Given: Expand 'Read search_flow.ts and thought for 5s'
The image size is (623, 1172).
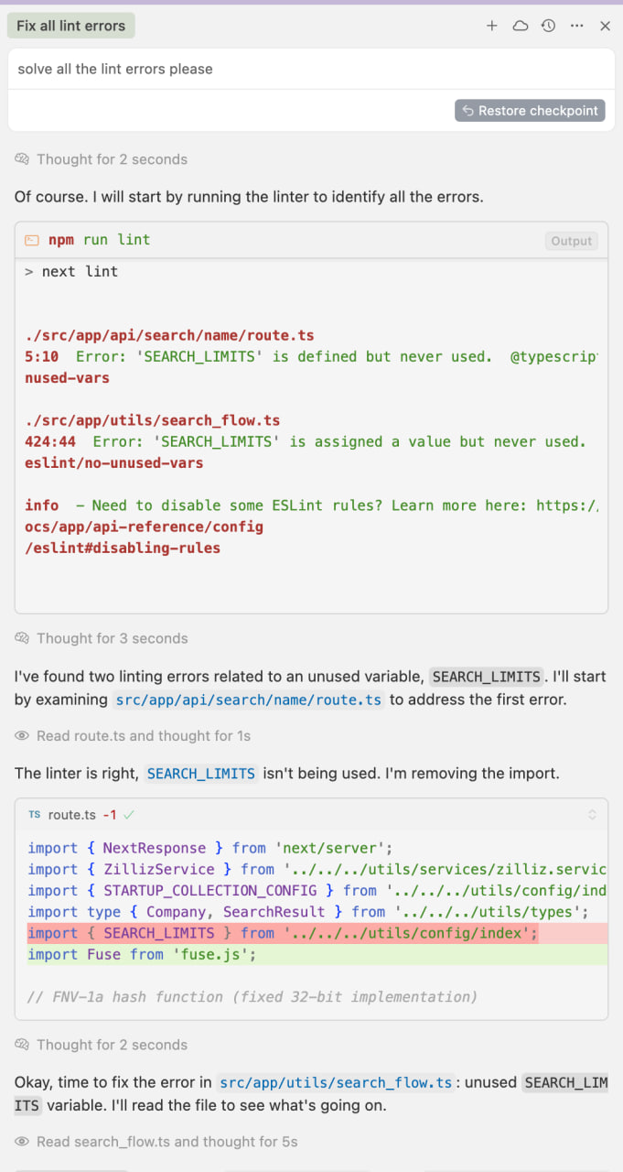Looking at the screenshot, I should [x=156, y=1142].
